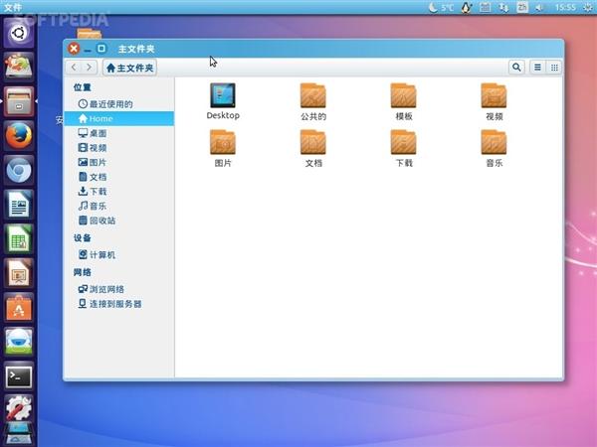The height and width of the screenshot is (447, 597).
Task: Select the 音乐 folder icon
Action: (495, 143)
